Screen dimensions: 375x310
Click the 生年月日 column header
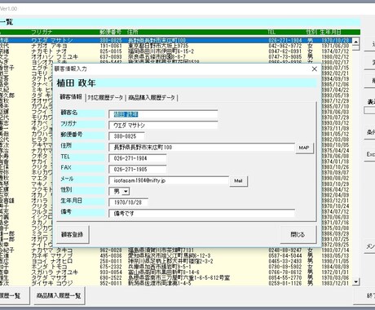tap(330, 32)
